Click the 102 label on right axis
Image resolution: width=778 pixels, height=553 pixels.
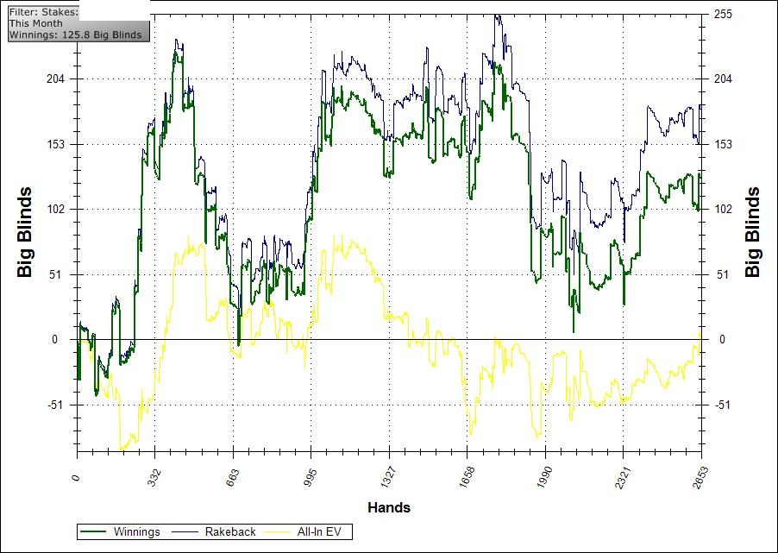point(723,210)
